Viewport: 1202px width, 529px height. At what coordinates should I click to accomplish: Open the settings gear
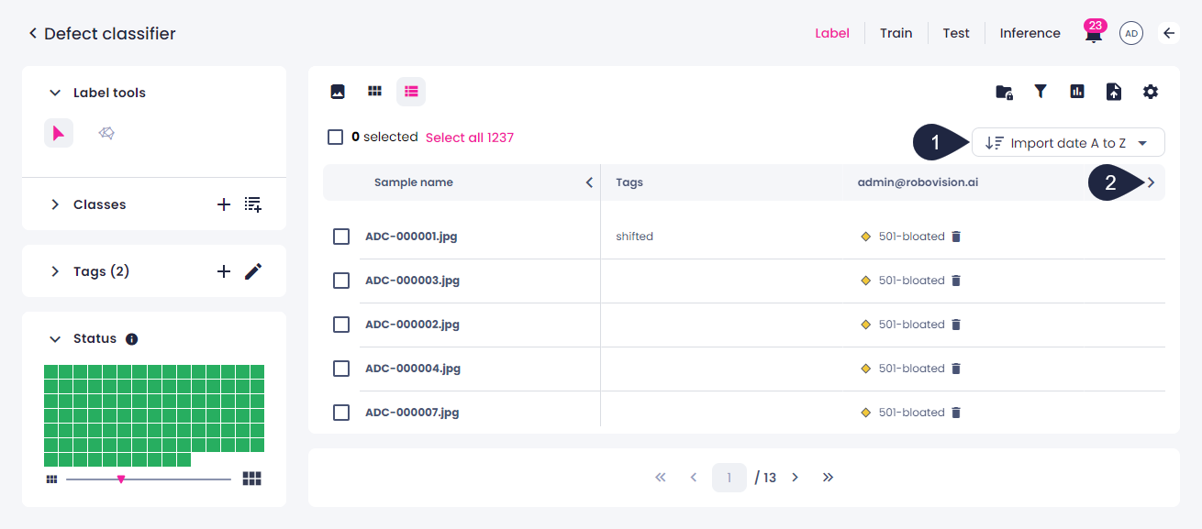[1151, 92]
